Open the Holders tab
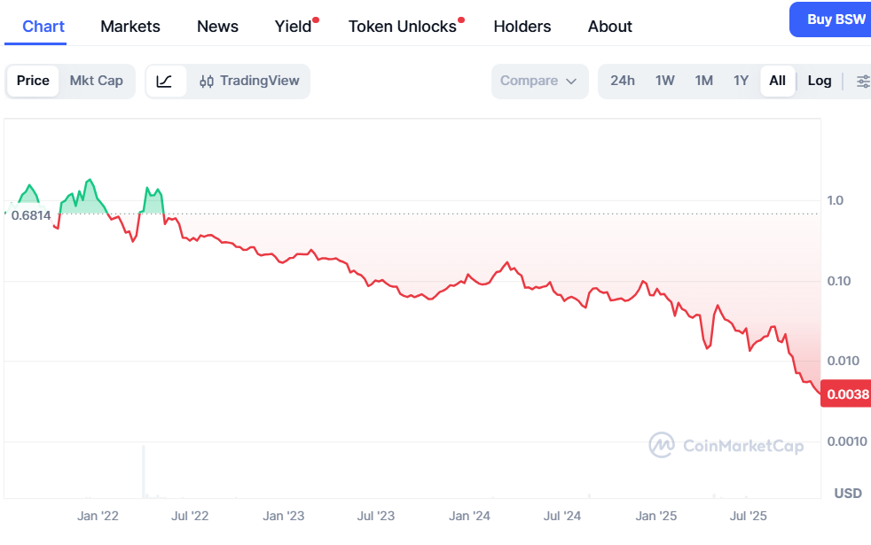The image size is (871, 545). click(x=522, y=26)
